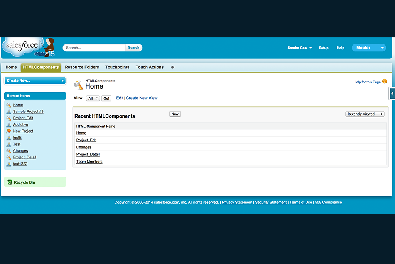Open the Security Statement footer link

[271, 203]
